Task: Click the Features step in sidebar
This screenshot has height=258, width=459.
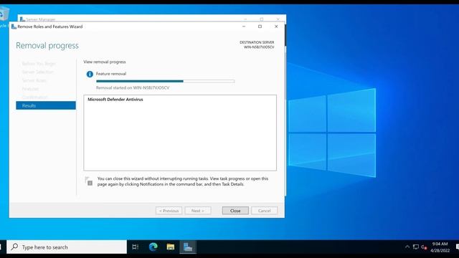Action: point(30,89)
